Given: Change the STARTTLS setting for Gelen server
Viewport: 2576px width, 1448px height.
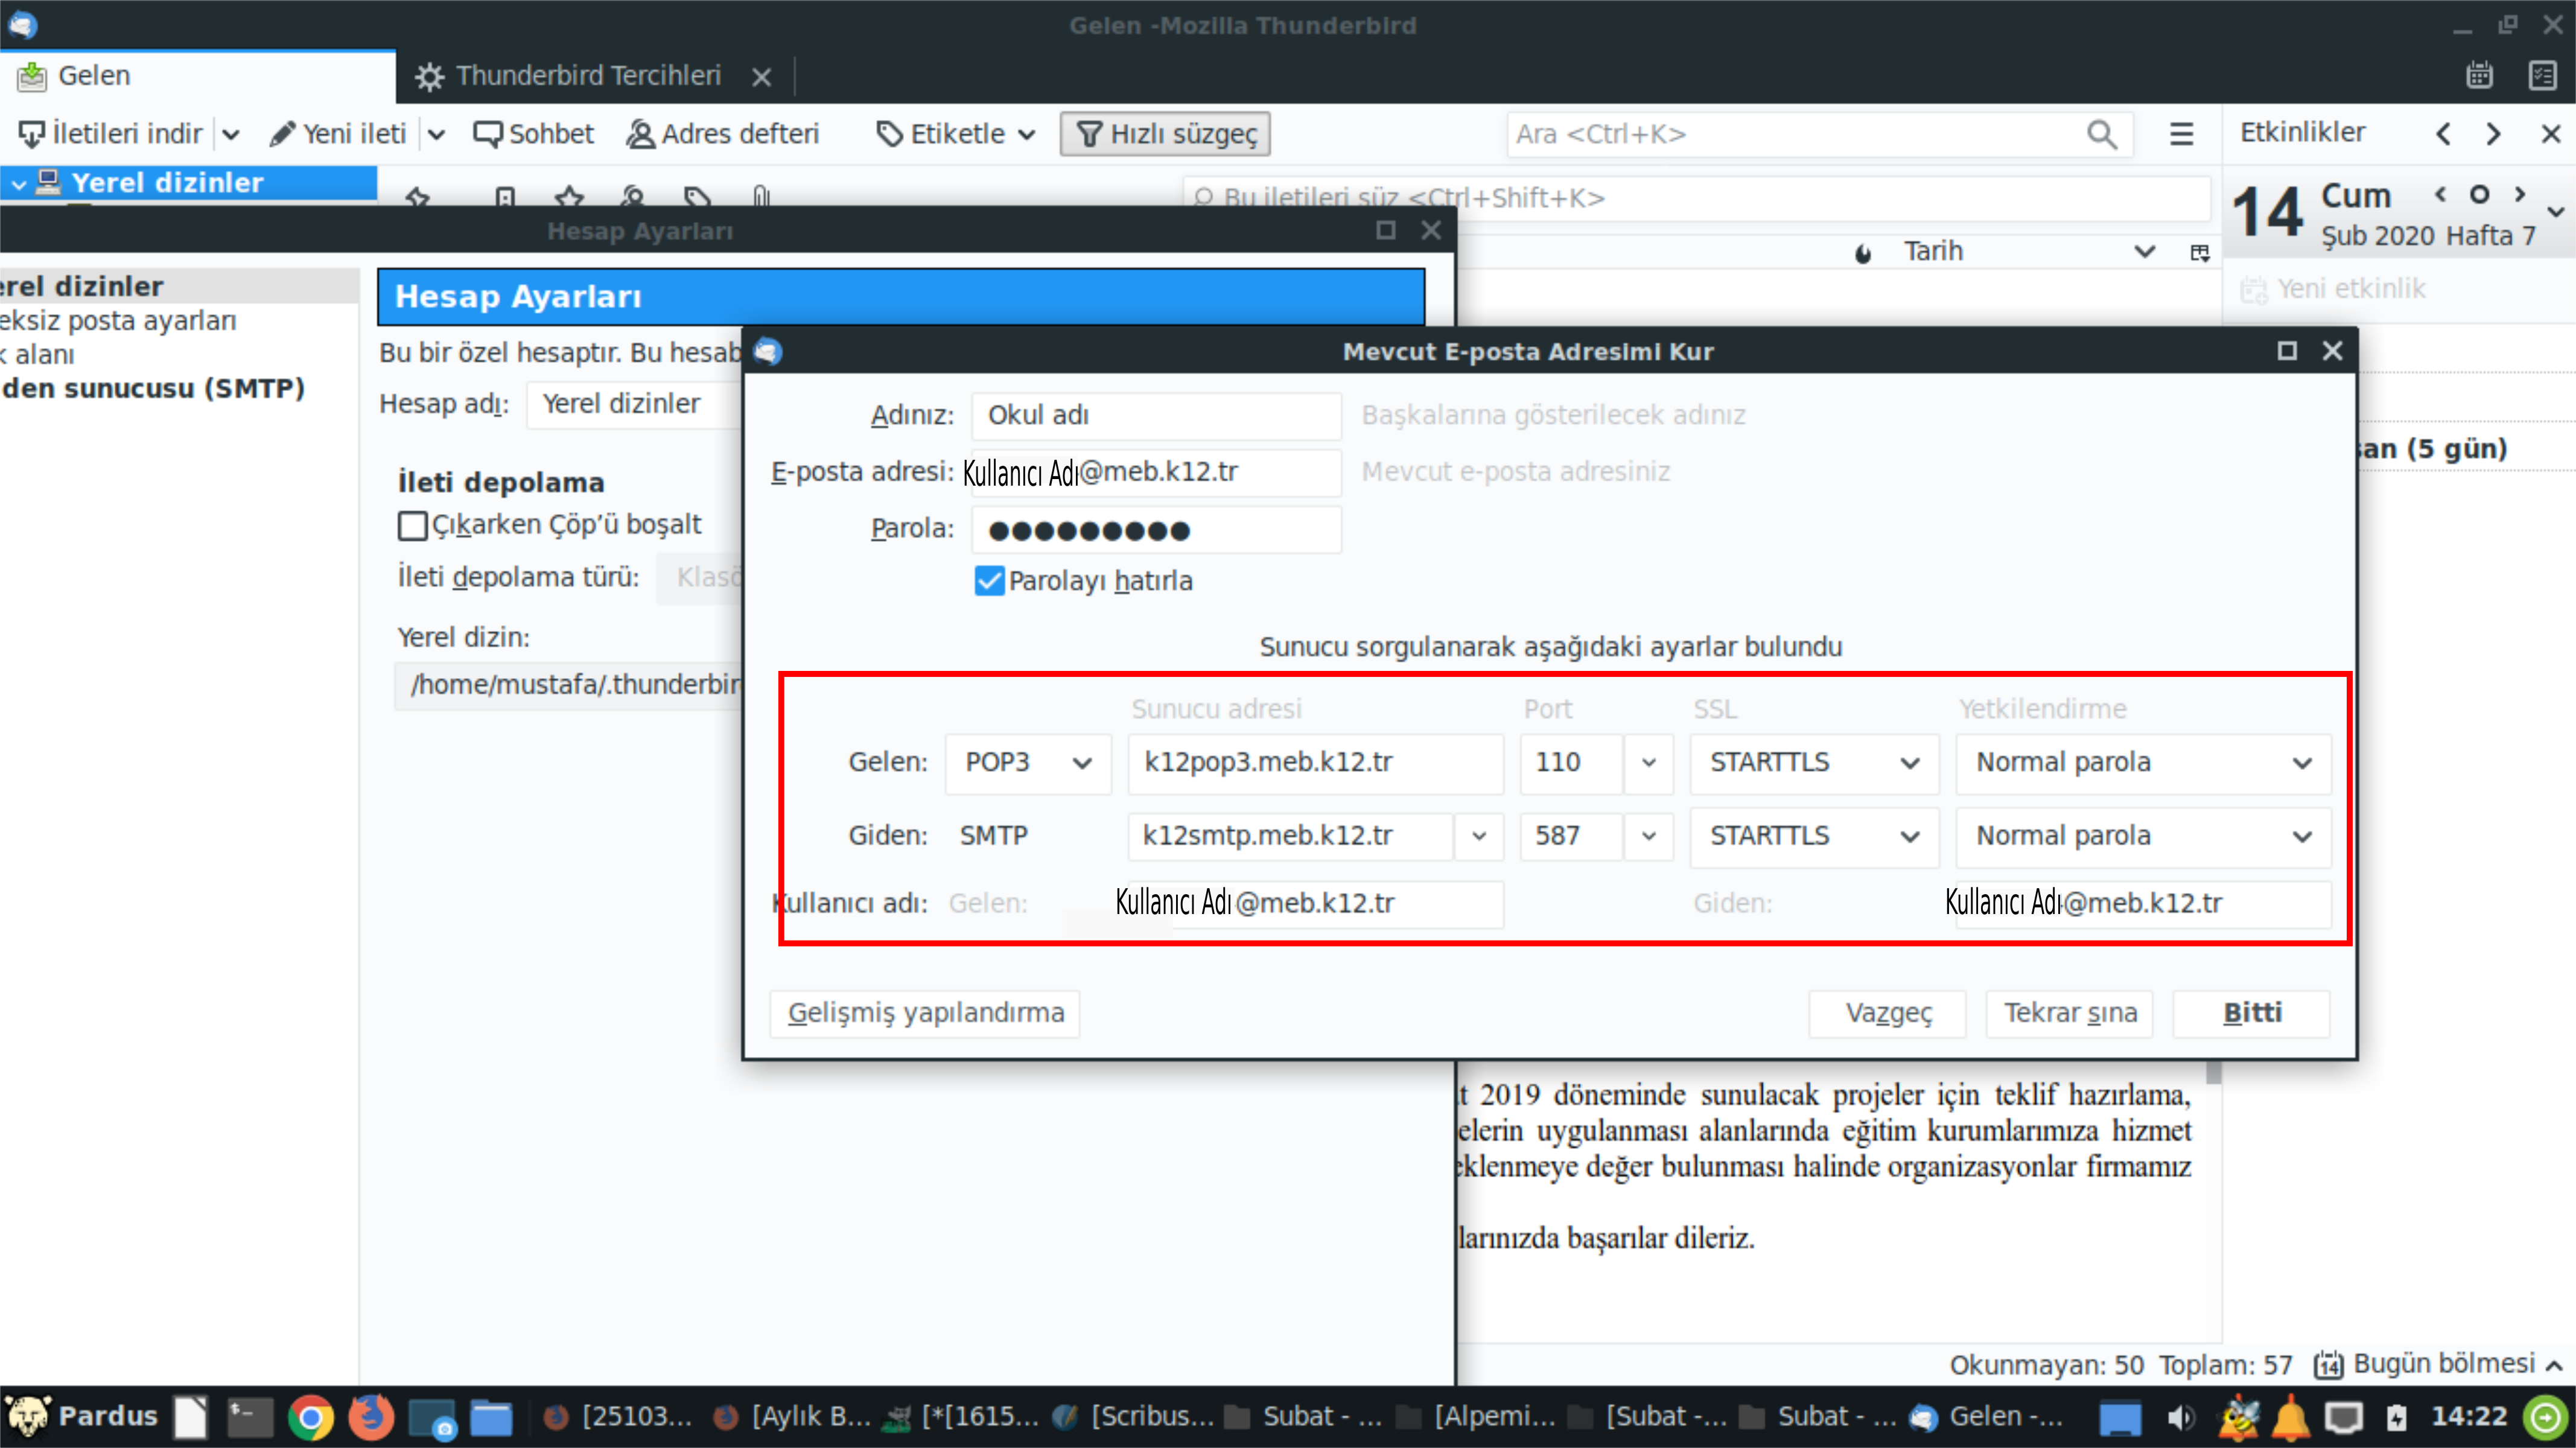Looking at the screenshot, I should pyautogui.click(x=1814, y=762).
